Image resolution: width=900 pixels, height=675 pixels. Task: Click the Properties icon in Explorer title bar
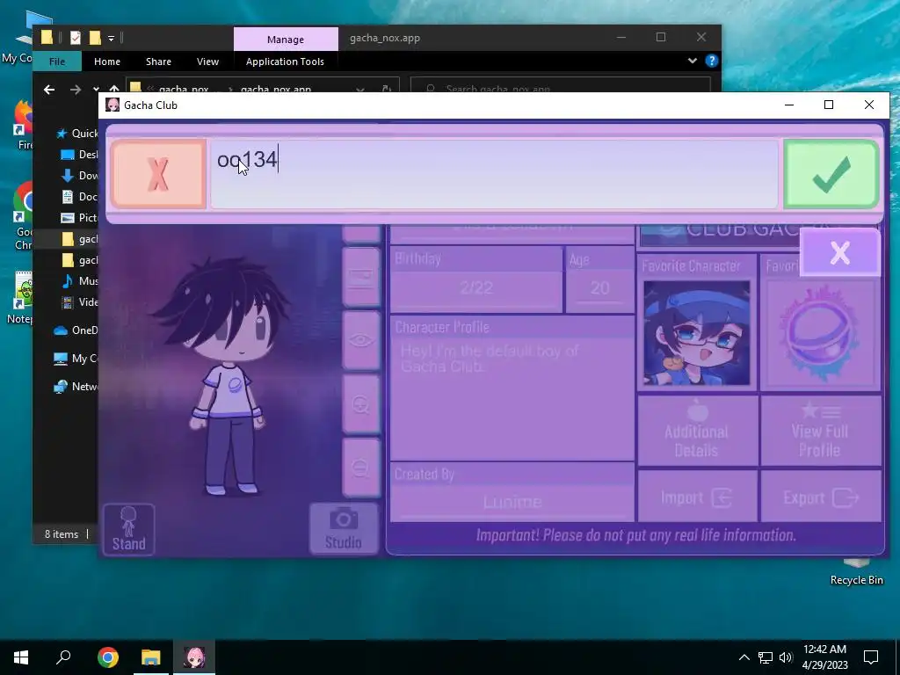click(x=76, y=38)
